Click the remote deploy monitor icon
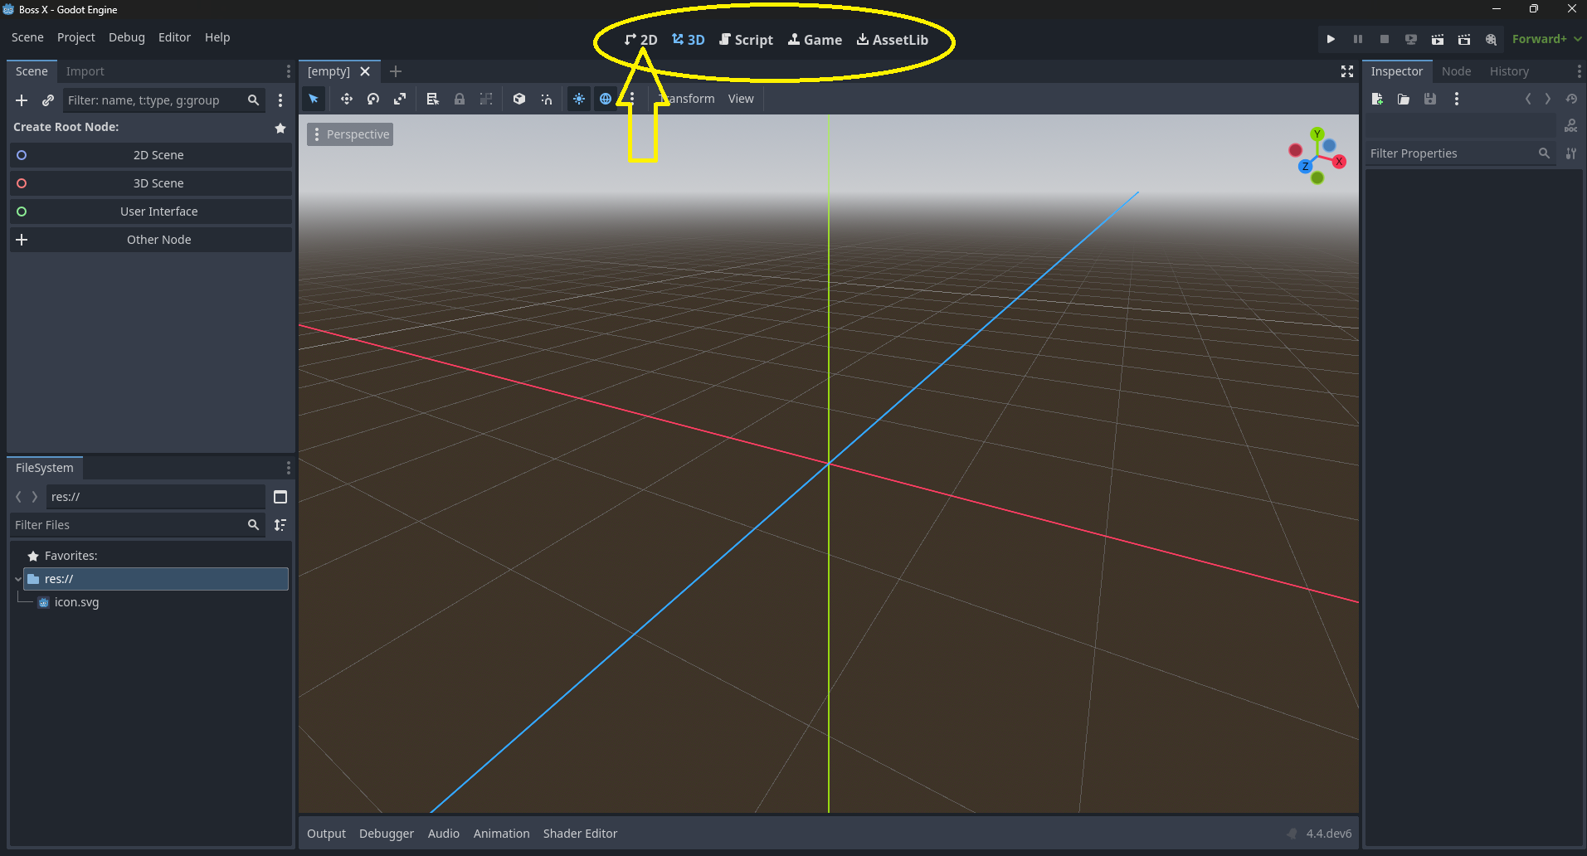This screenshot has width=1587, height=856. click(1411, 39)
